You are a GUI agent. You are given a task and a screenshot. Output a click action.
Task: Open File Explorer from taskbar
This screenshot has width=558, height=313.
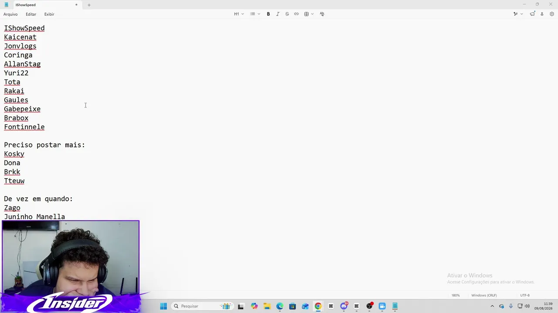[x=267, y=306]
